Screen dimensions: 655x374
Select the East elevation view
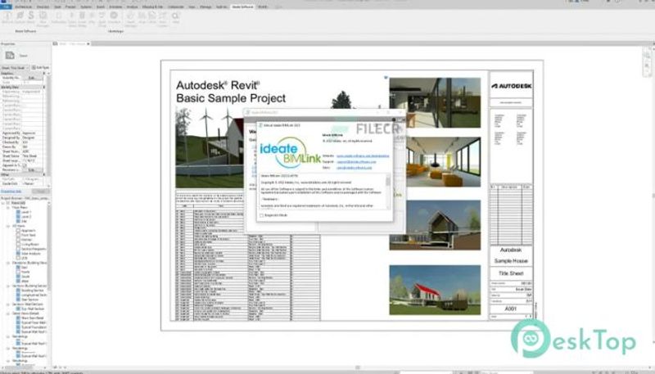click(25, 267)
